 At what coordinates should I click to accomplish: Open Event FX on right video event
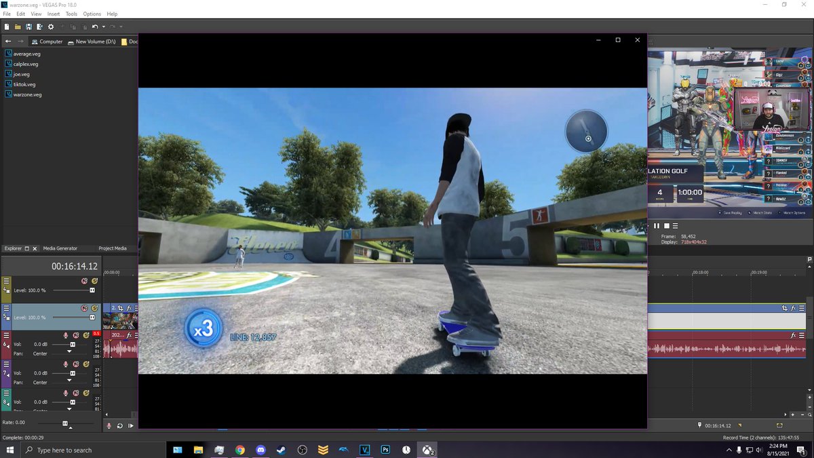pos(793,308)
